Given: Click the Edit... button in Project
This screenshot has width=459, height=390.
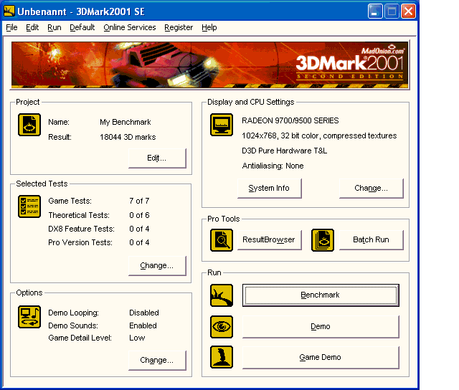Looking at the screenshot, I should point(157,158).
